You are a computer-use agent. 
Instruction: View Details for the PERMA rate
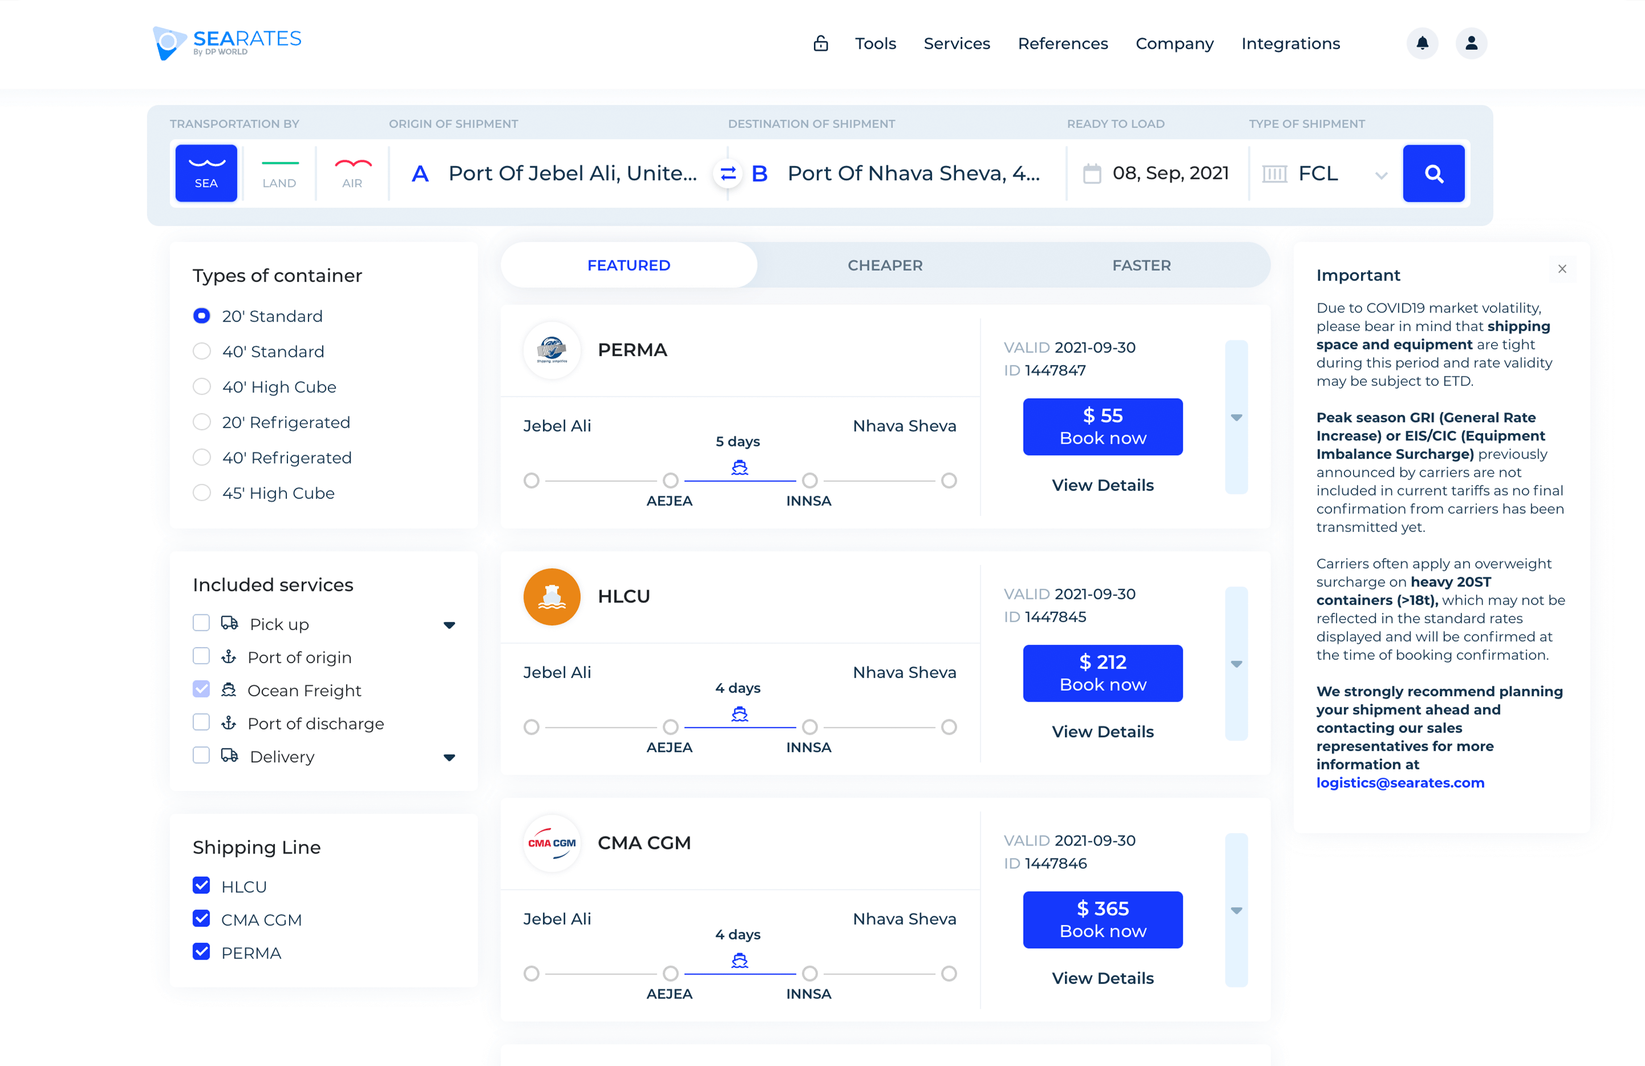pos(1103,485)
